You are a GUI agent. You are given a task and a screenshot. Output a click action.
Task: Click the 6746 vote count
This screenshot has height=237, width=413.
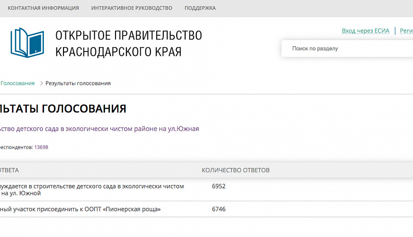(x=219, y=209)
